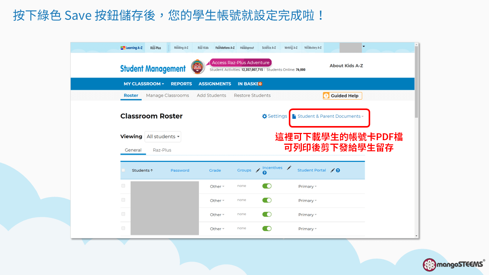Expand the MY CLASSROOM menu

pos(144,84)
